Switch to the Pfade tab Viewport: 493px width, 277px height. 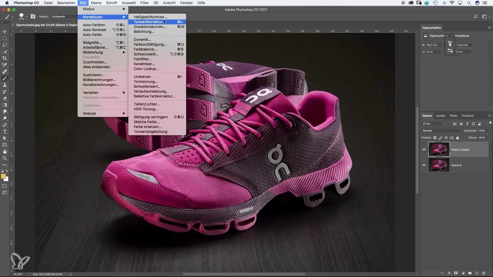(453, 116)
